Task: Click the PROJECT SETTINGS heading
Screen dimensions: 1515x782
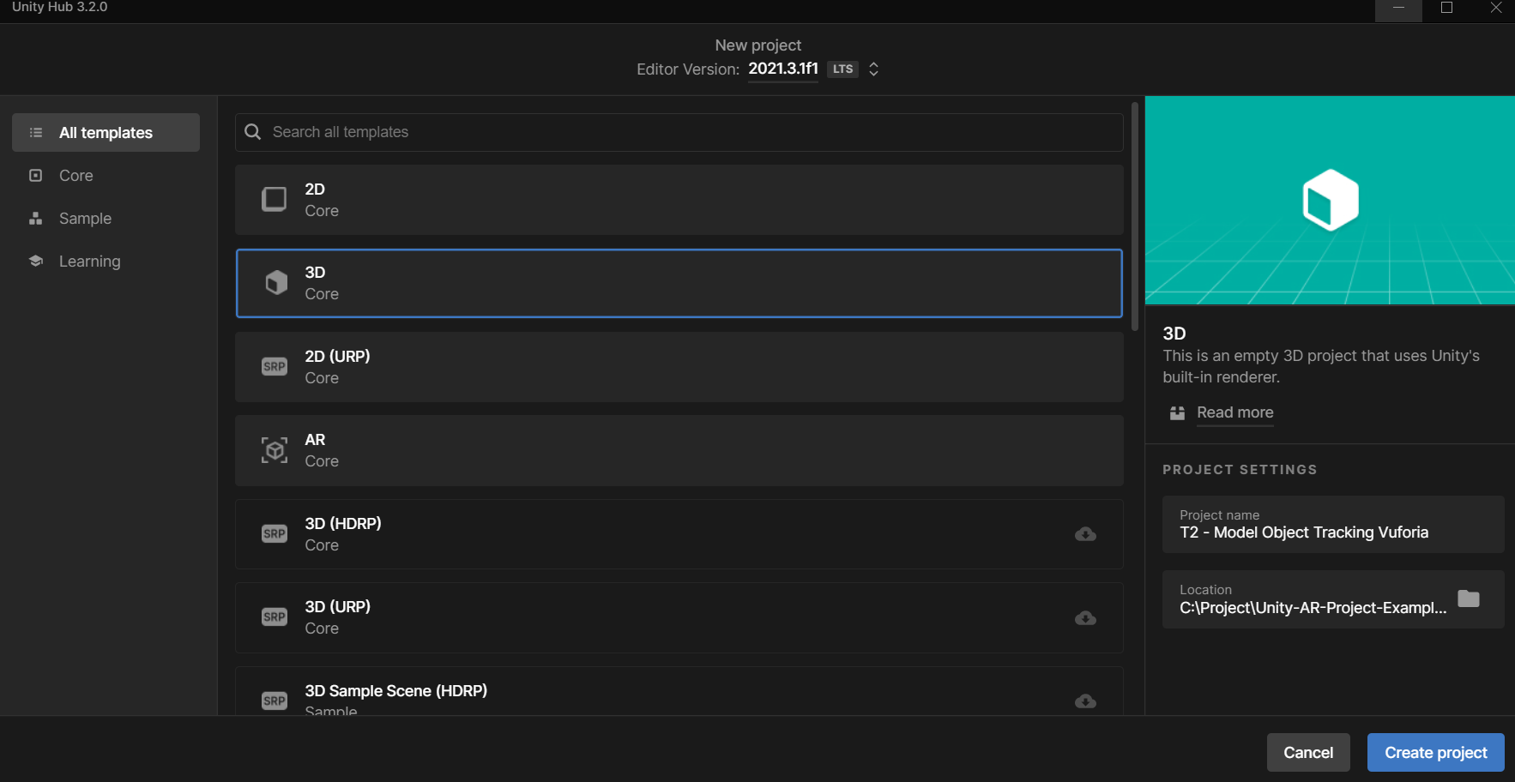Action: (1240, 470)
